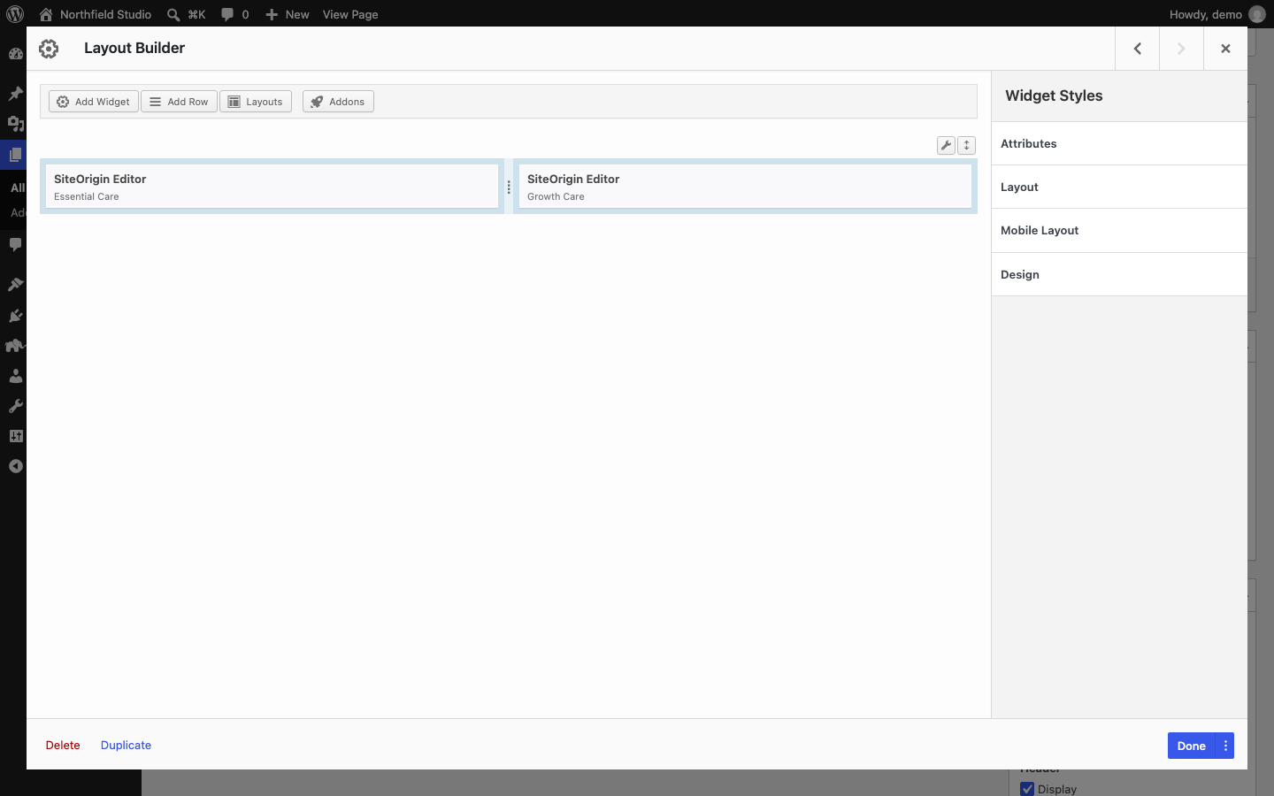Image resolution: width=1274 pixels, height=796 pixels.
Task: Click the Duplicate link
Action: click(x=126, y=746)
